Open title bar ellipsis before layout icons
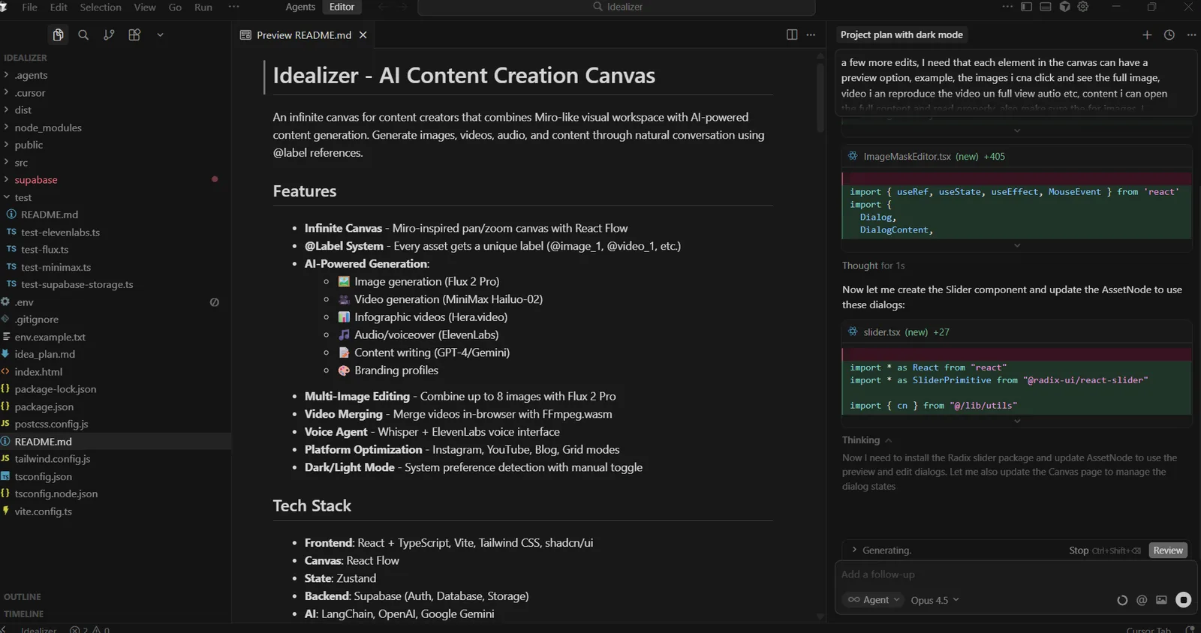 [1007, 7]
